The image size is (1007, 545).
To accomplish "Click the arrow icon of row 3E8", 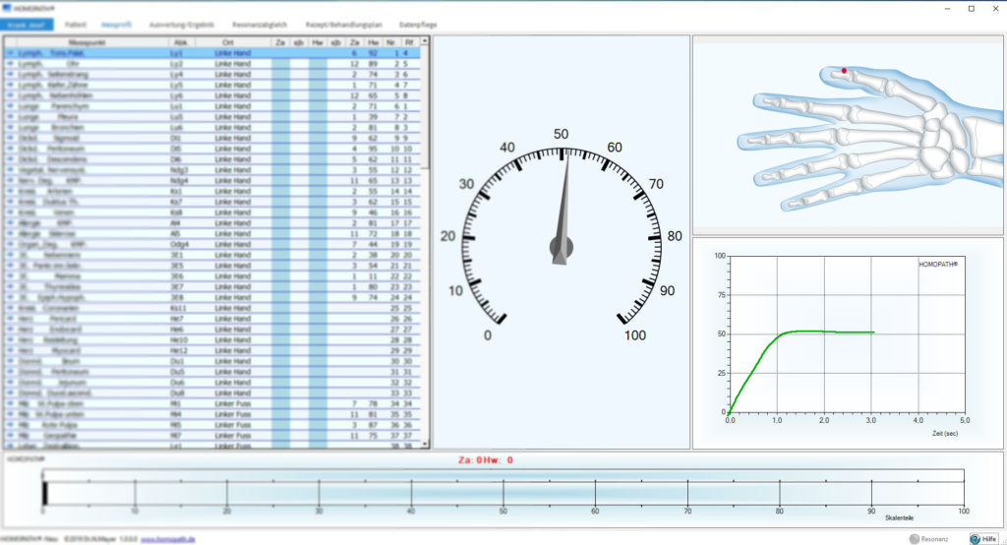I will pyautogui.click(x=10, y=297).
